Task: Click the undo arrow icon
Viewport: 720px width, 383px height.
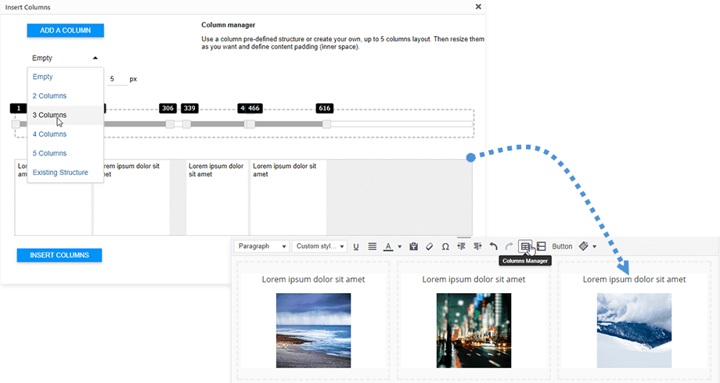Action: (493, 246)
